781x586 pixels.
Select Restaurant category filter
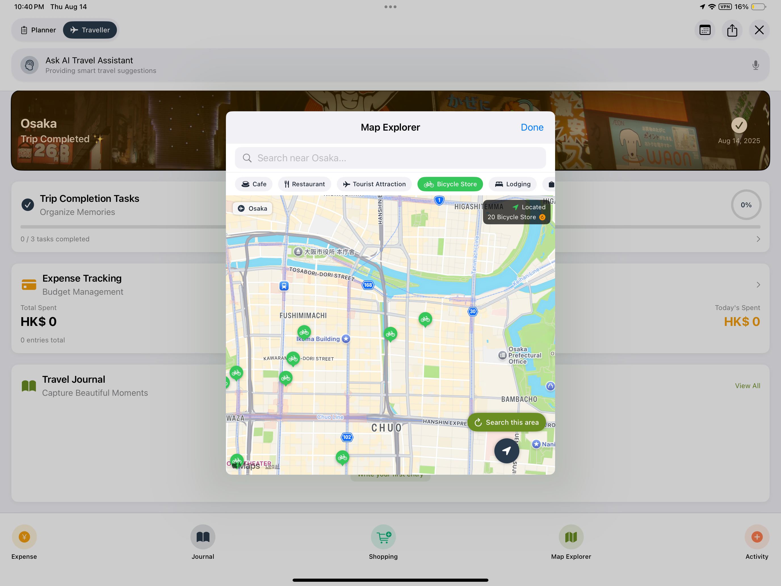[304, 184]
